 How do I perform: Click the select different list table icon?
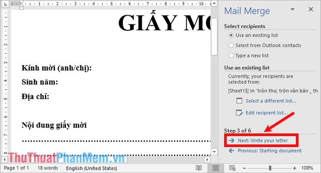coord(239,101)
